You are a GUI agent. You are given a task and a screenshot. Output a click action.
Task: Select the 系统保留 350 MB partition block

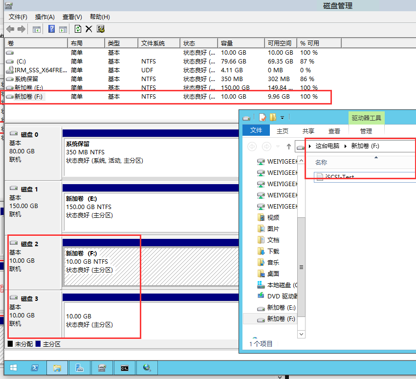point(151,157)
